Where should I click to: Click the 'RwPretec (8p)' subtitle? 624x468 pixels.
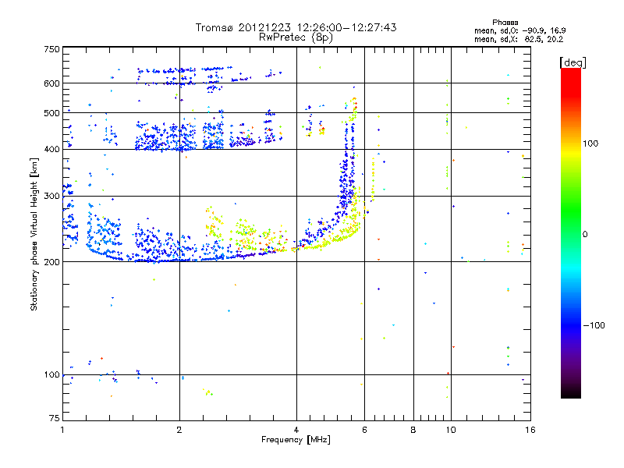pos(296,37)
